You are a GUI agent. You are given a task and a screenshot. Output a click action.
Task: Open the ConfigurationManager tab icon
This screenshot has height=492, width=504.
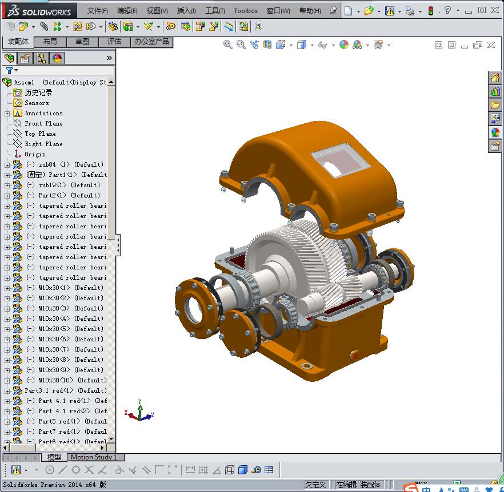point(41,58)
